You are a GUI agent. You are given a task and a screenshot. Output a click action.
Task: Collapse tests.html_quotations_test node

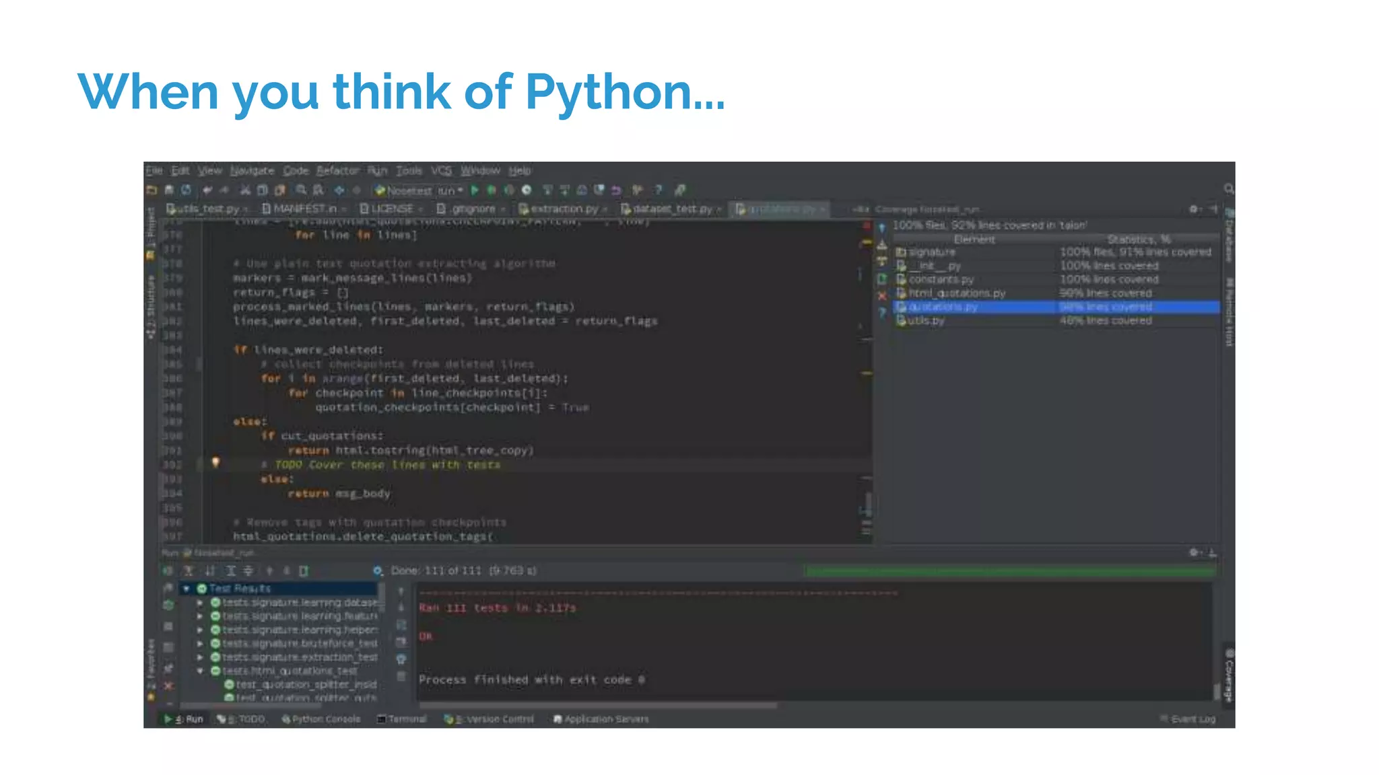click(x=200, y=671)
